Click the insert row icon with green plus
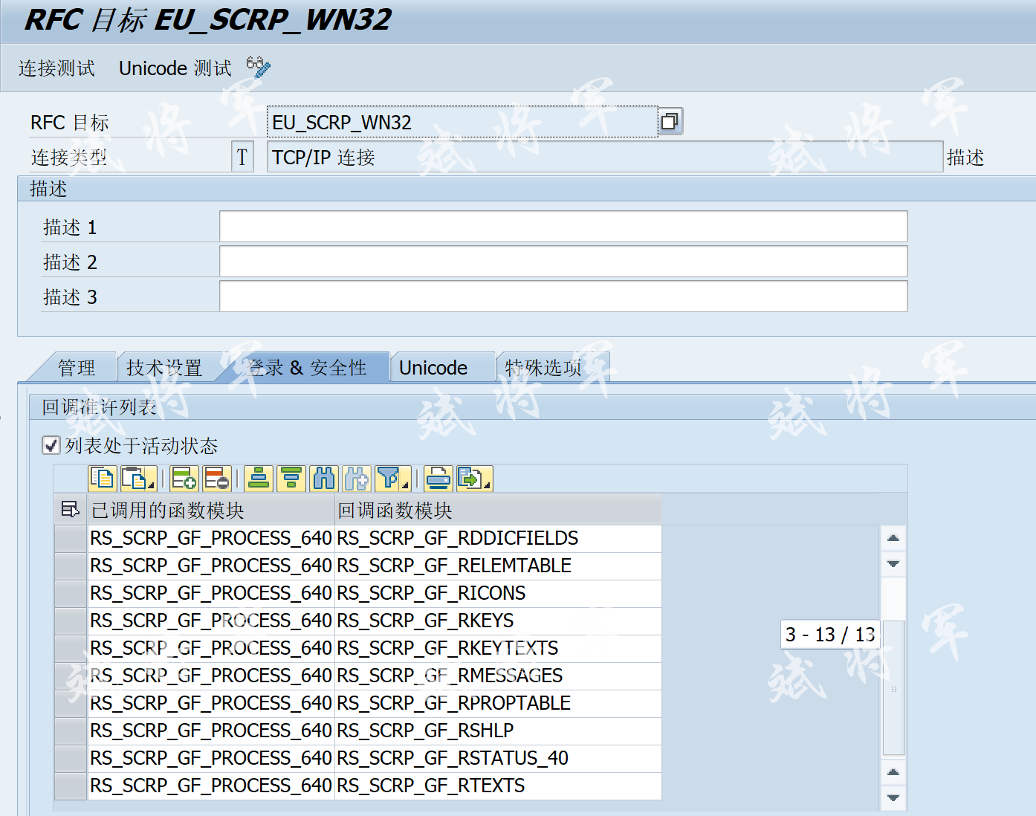 [184, 479]
